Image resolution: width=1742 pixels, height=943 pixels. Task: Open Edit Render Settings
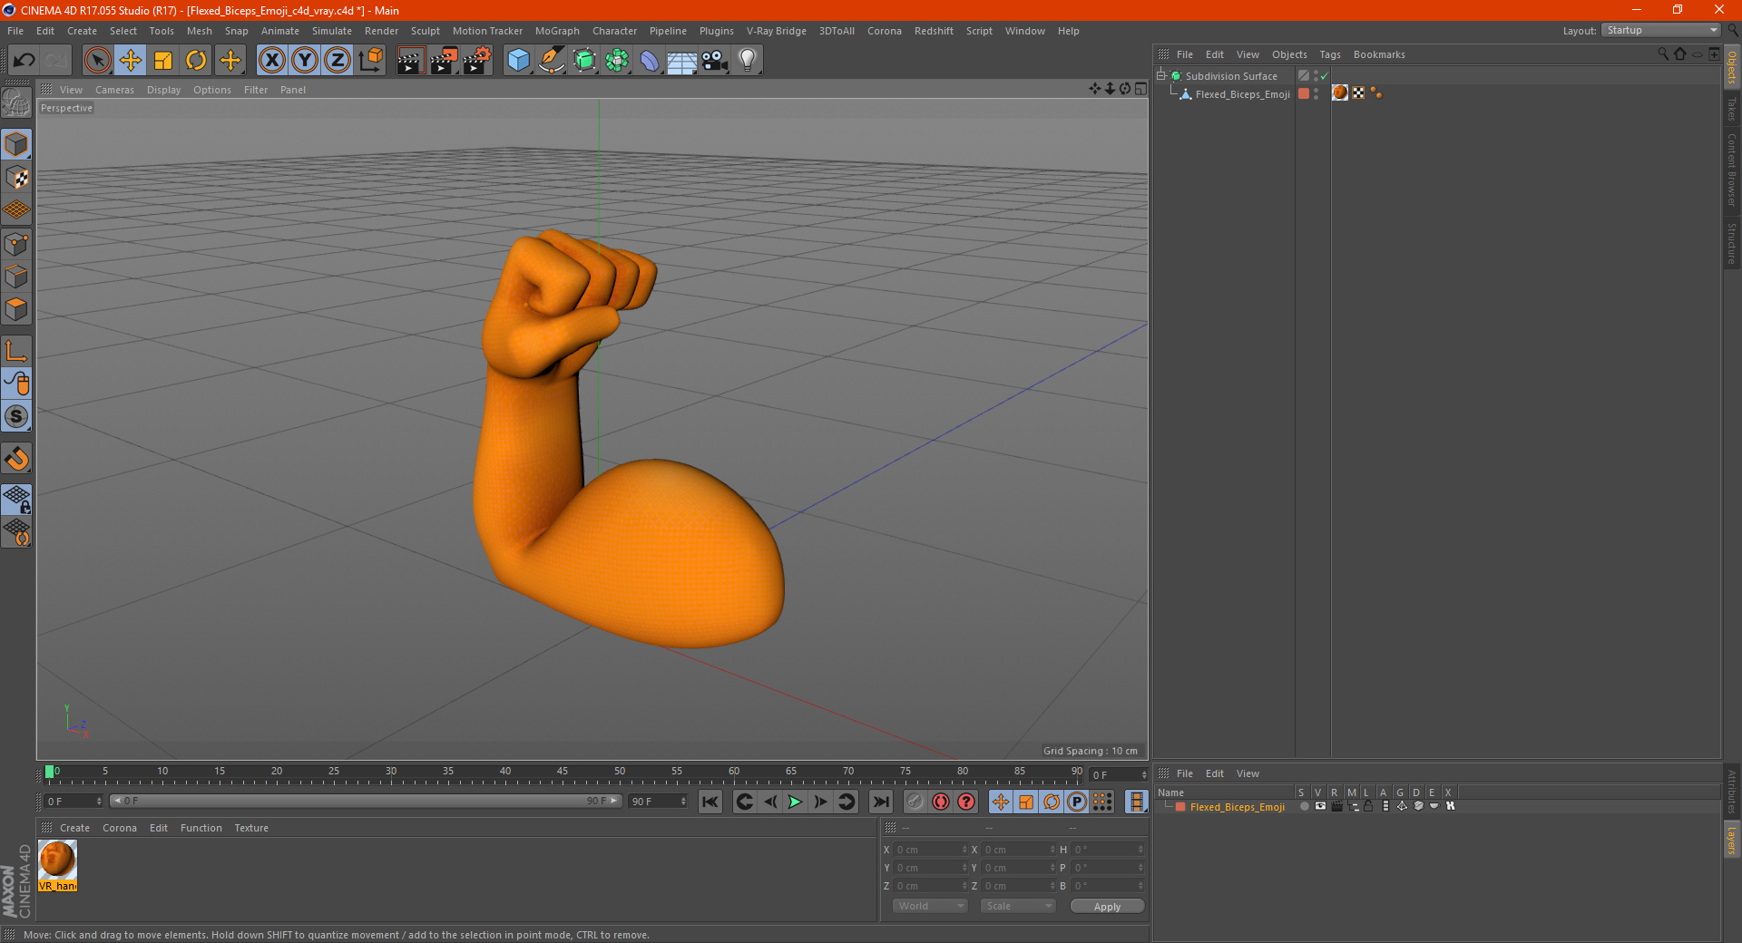tap(477, 61)
